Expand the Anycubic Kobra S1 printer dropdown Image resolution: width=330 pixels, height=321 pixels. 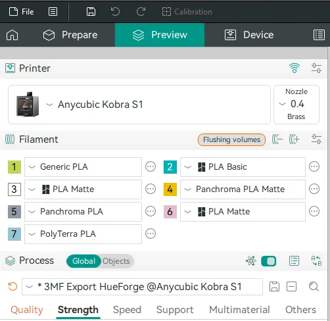point(139,105)
